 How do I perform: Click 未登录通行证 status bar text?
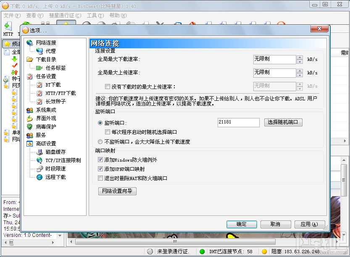coord(173,252)
